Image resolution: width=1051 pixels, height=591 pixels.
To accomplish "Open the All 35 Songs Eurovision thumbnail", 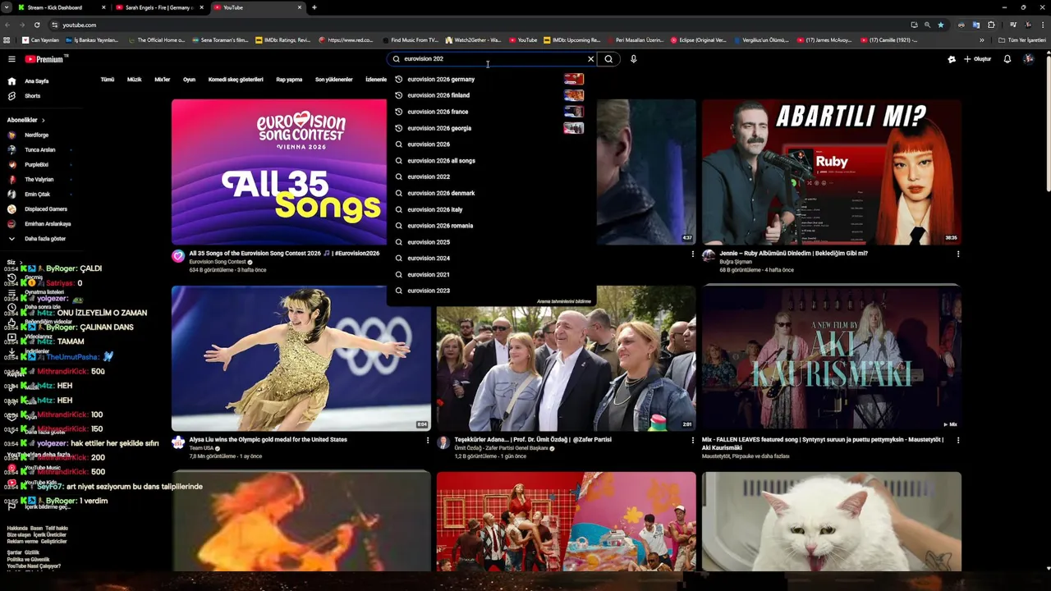I will (x=278, y=172).
